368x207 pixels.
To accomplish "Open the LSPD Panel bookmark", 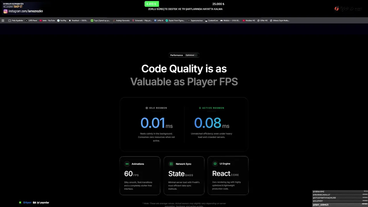I will tap(31, 21).
